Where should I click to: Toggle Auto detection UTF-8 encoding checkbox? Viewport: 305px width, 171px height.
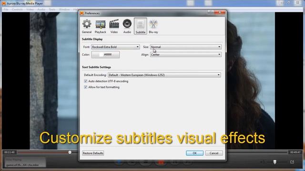click(x=86, y=81)
